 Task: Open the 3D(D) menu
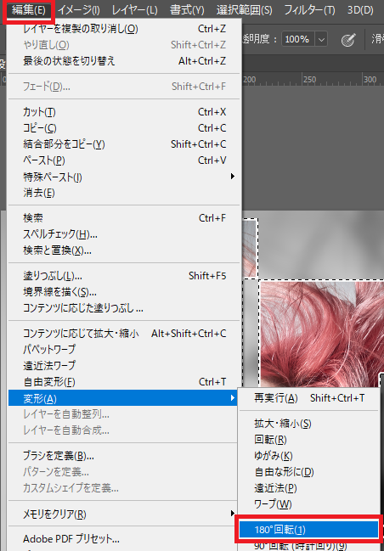[360, 10]
